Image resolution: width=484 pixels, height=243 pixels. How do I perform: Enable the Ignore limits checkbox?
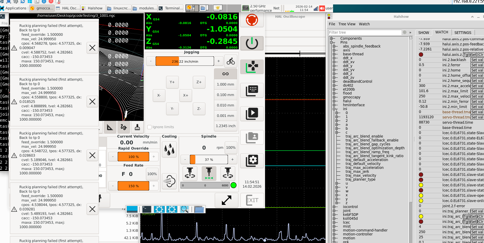pos(149,127)
